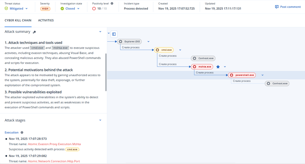Expand the chevron next to powershell.exe
The width and height of the screenshot is (305, 164).
coord(262,75)
